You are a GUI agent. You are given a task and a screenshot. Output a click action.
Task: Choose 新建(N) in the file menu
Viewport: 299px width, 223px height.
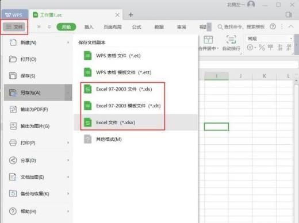[38, 43]
